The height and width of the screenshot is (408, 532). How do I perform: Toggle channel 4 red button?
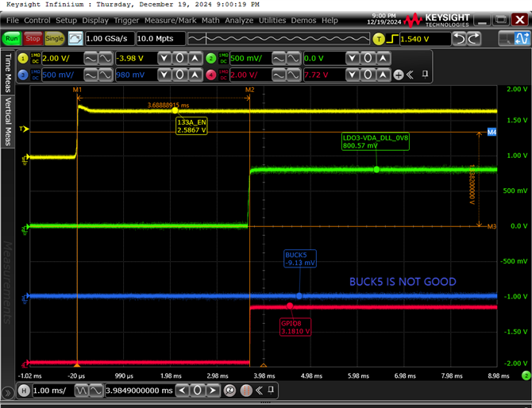point(210,75)
